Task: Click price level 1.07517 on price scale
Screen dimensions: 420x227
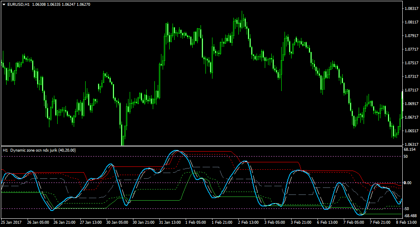Action: pos(412,63)
